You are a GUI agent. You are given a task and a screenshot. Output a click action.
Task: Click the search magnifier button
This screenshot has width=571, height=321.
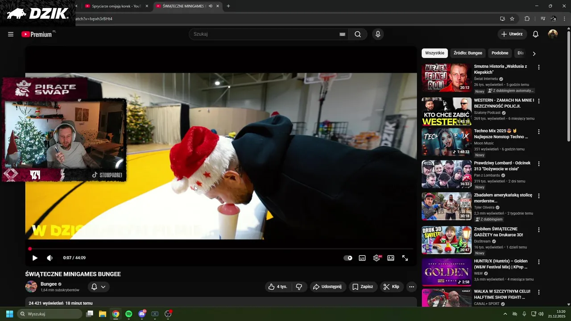point(358,34)
